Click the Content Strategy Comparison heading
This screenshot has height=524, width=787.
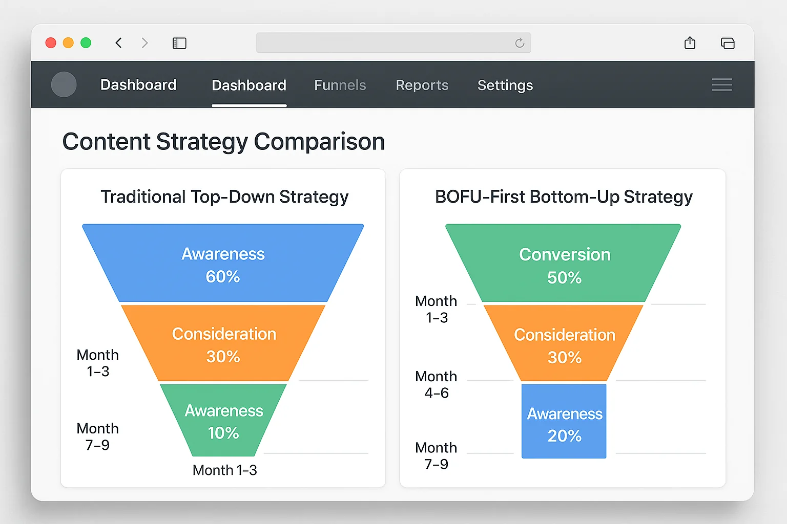[223, 142]
